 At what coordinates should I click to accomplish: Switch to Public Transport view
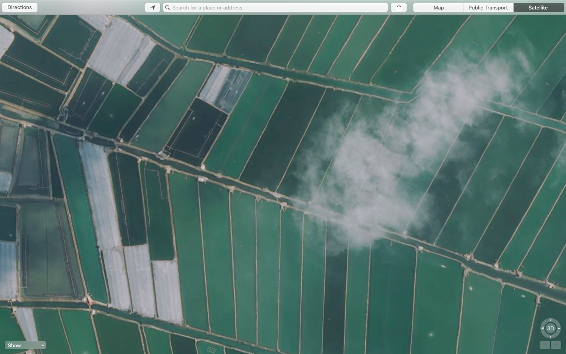point(488,7)
